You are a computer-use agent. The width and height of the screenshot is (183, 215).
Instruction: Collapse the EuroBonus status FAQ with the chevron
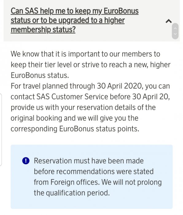169,21
